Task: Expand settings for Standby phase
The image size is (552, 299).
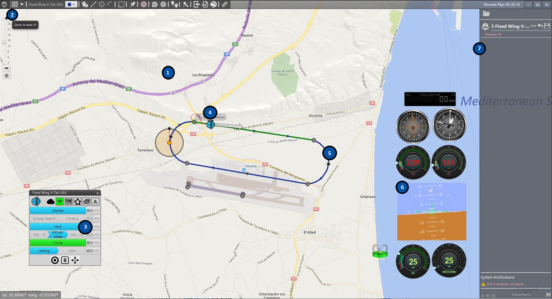Action: pos(89,211)
